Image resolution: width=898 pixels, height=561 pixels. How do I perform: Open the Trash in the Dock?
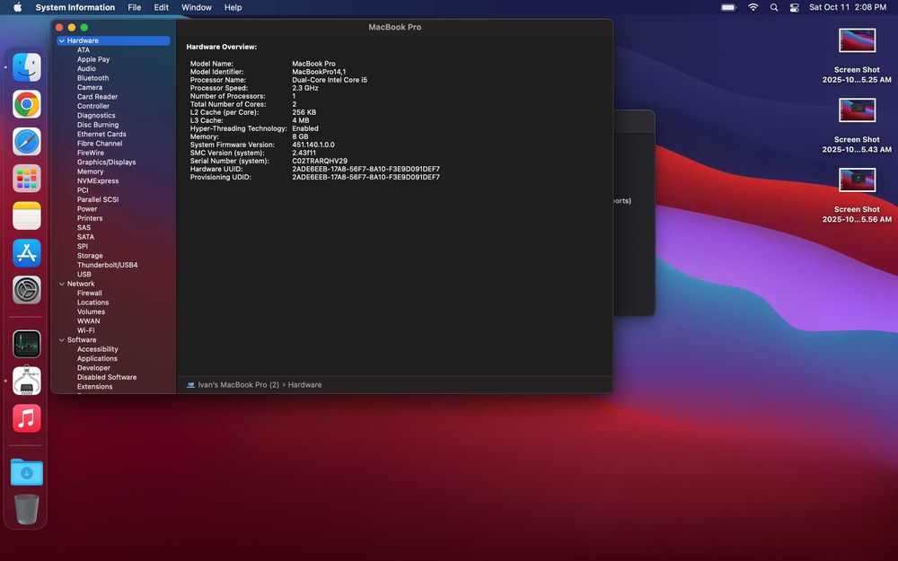pos(27,510)
